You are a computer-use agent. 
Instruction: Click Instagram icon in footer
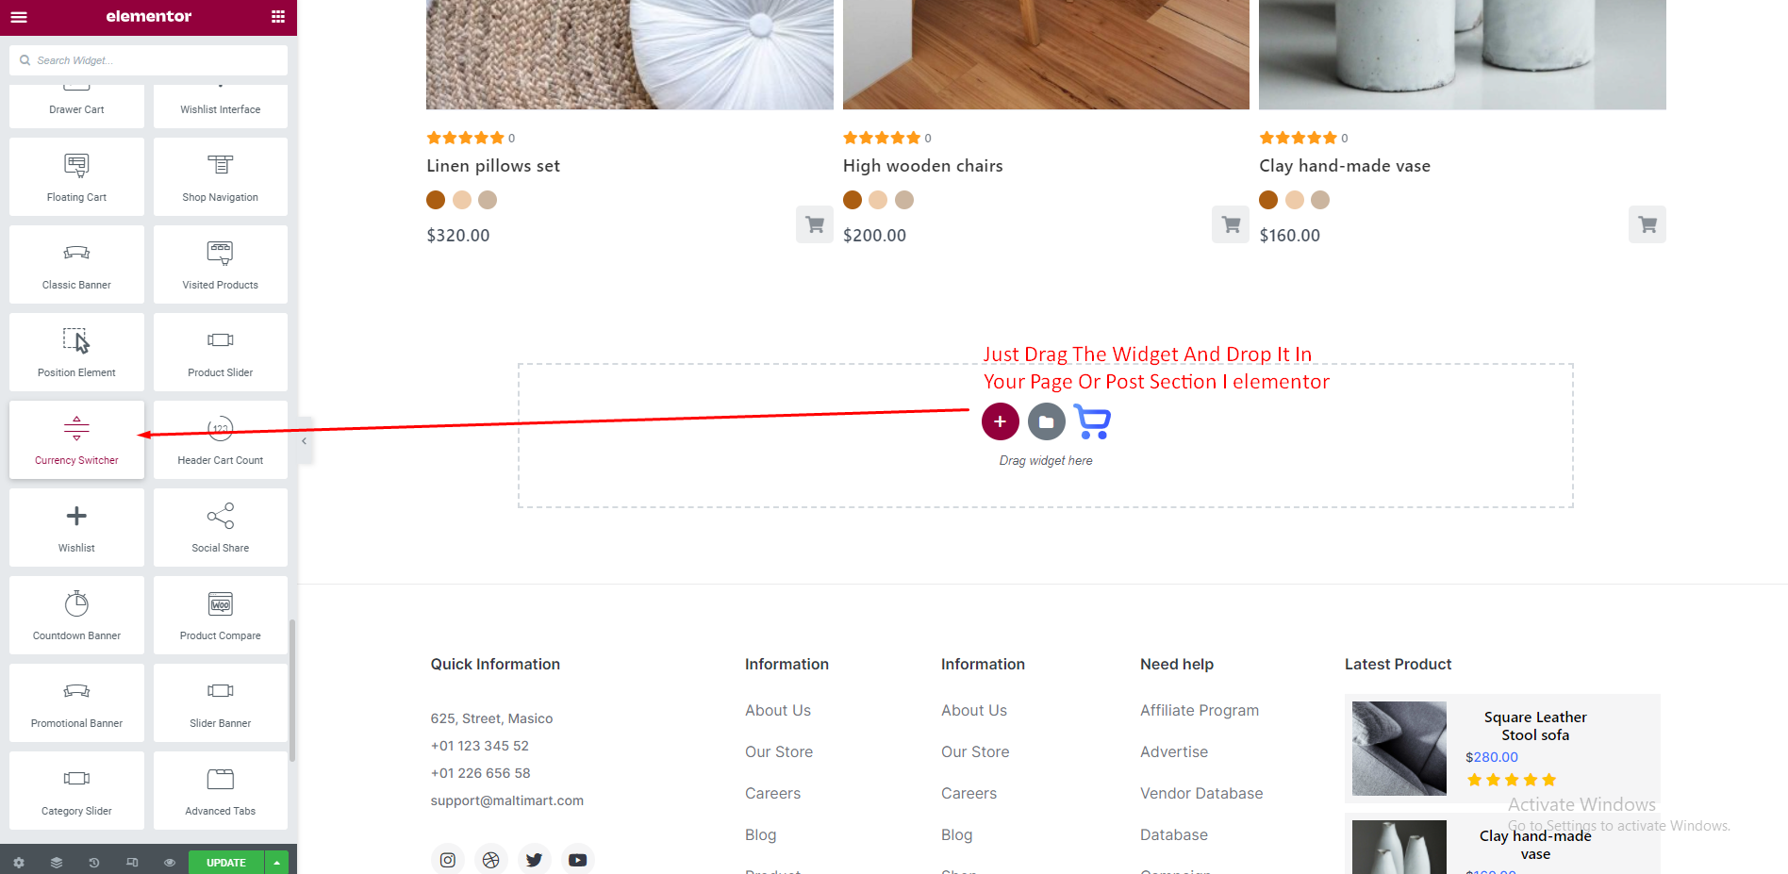448,860
